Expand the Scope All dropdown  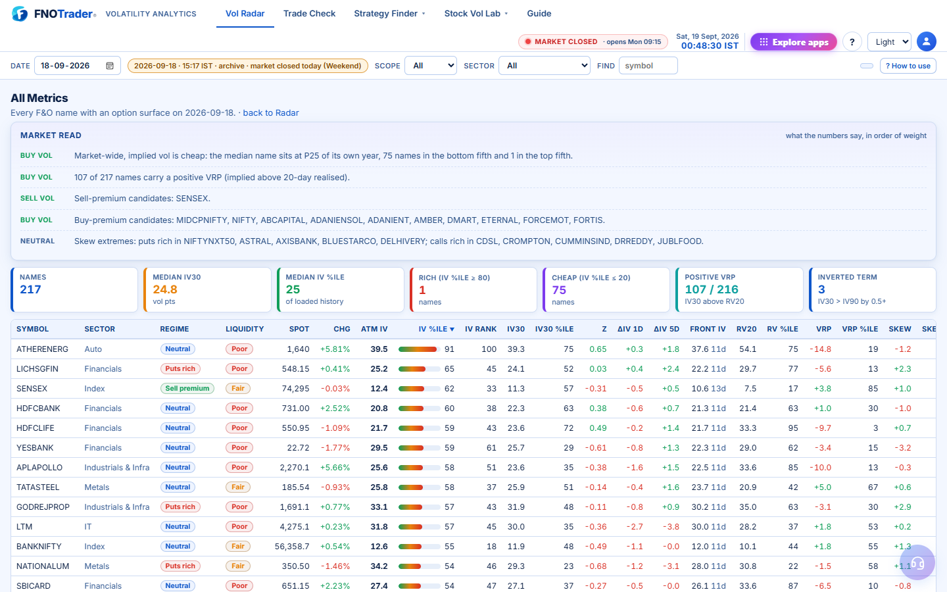click(x=431, y=66)
